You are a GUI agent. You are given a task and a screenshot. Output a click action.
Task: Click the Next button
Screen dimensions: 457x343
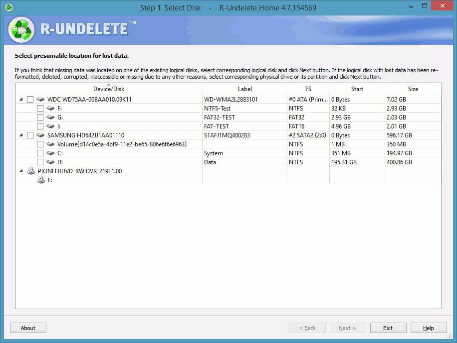click(x=348, y=328)
